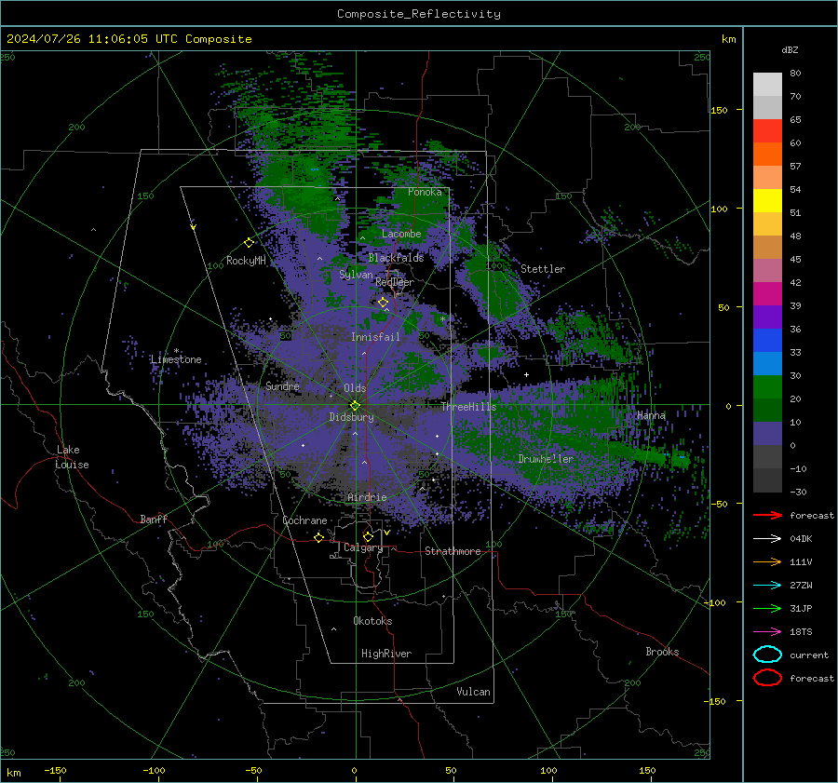Select the yellow diamond marker at RedDeer
838x783 pixels.
click(383, 303)
